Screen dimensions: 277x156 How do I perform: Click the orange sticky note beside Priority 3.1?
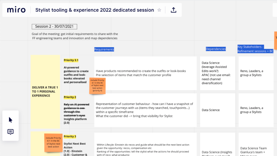click(97, 86)
